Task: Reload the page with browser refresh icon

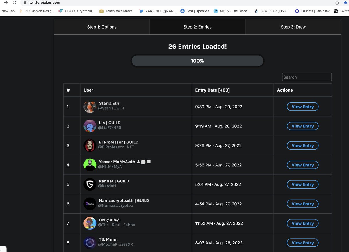Action: click(x=14, y=3)
